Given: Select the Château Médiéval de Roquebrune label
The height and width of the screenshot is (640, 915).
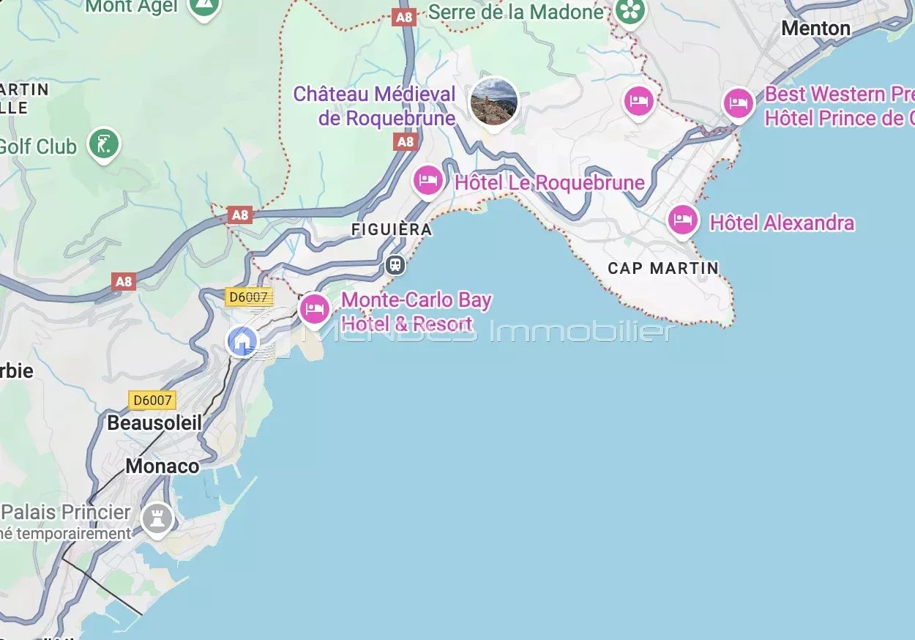Looking at the screenshot, I should coord(375,106).
